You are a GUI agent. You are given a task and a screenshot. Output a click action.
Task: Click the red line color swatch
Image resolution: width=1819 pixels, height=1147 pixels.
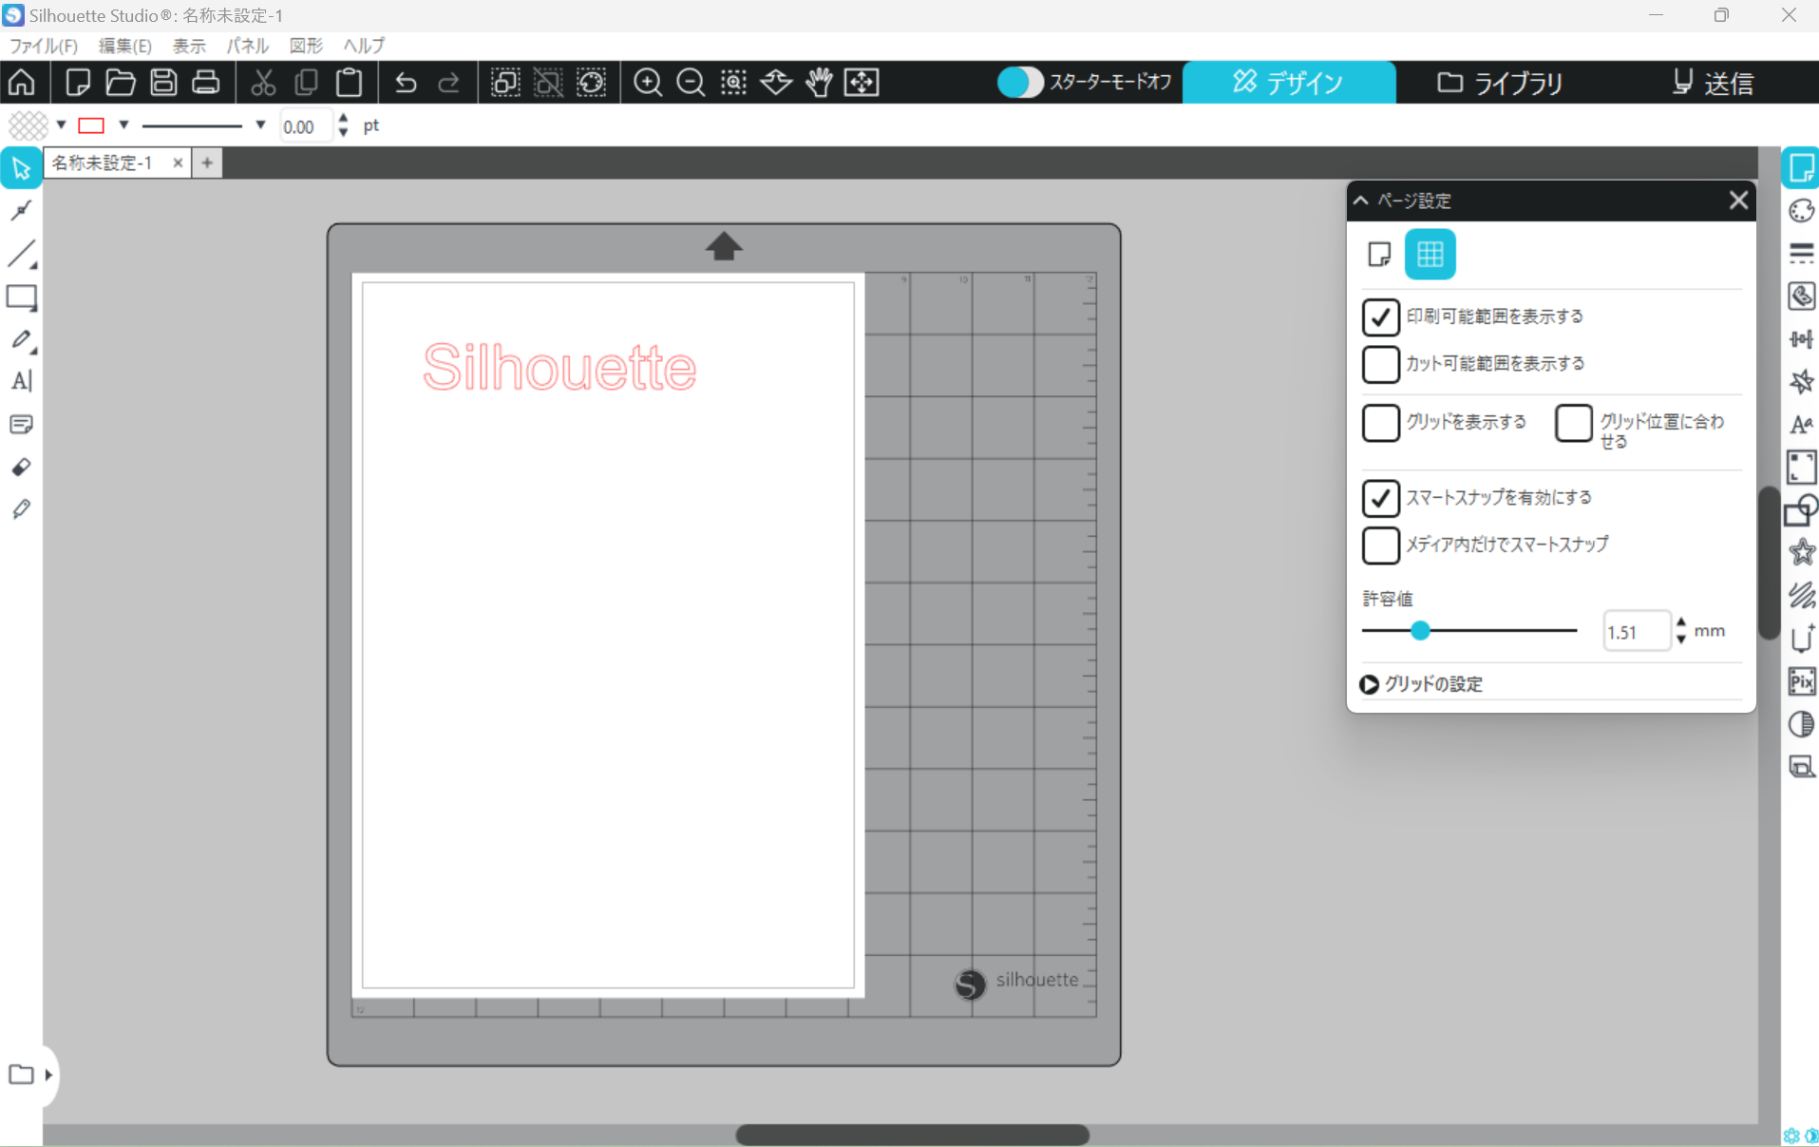(91, 125)
